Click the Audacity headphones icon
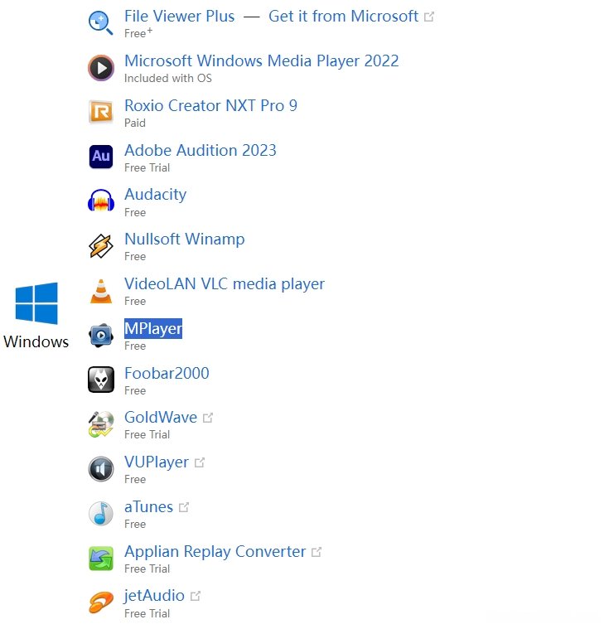 [101, 201]
